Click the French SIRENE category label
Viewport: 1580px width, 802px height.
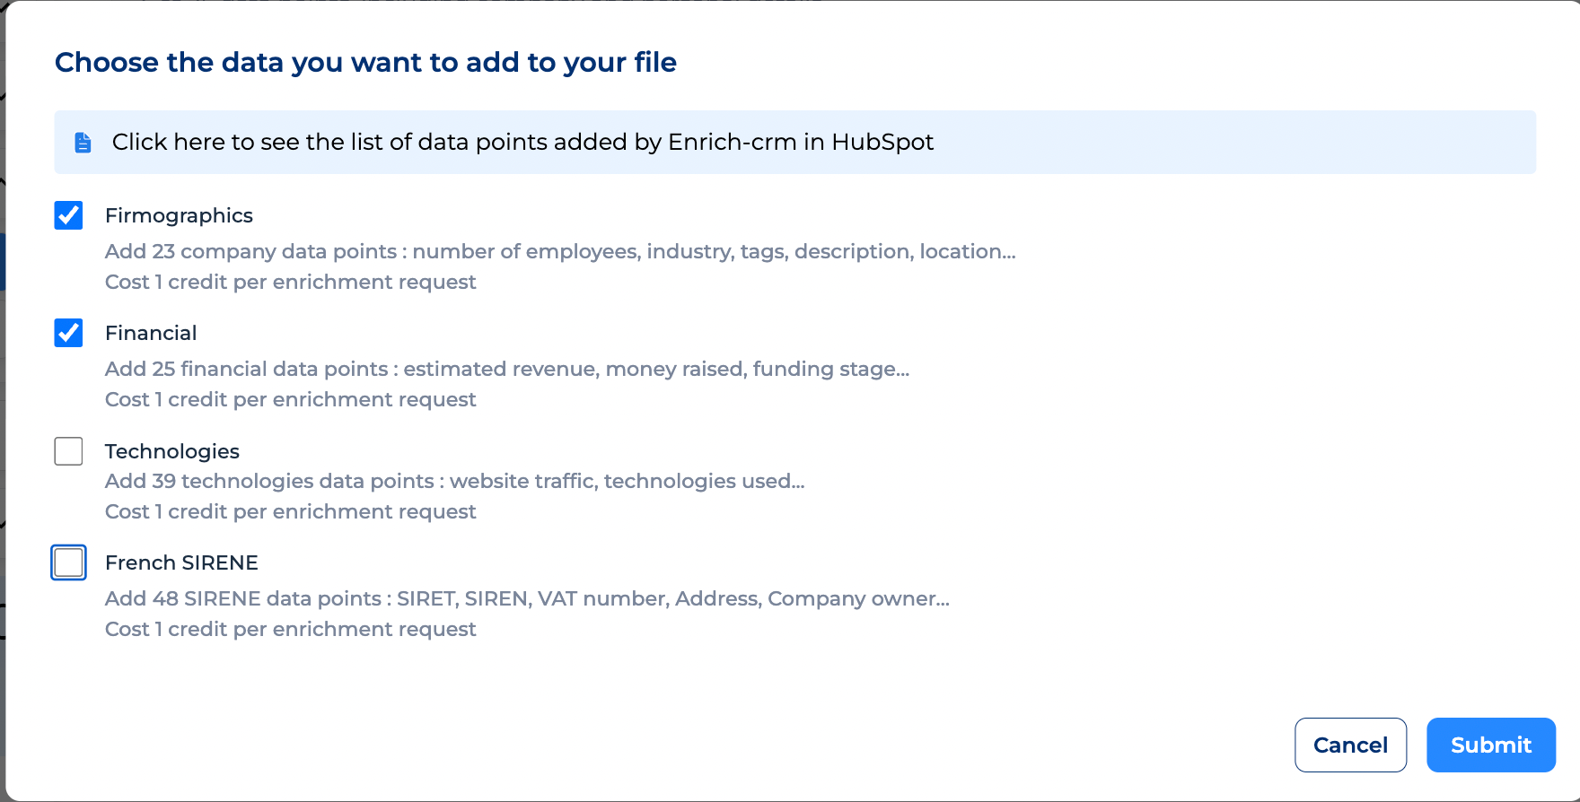click(181, 562)
